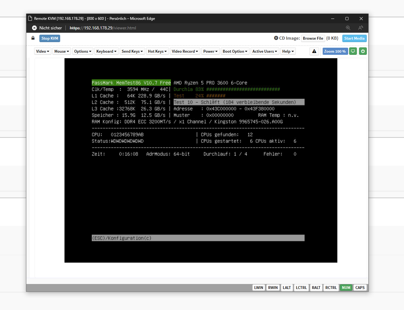Minimize the Remote KVM Edge window
Viewport: 404px width, 310px height.
point(333,19)
